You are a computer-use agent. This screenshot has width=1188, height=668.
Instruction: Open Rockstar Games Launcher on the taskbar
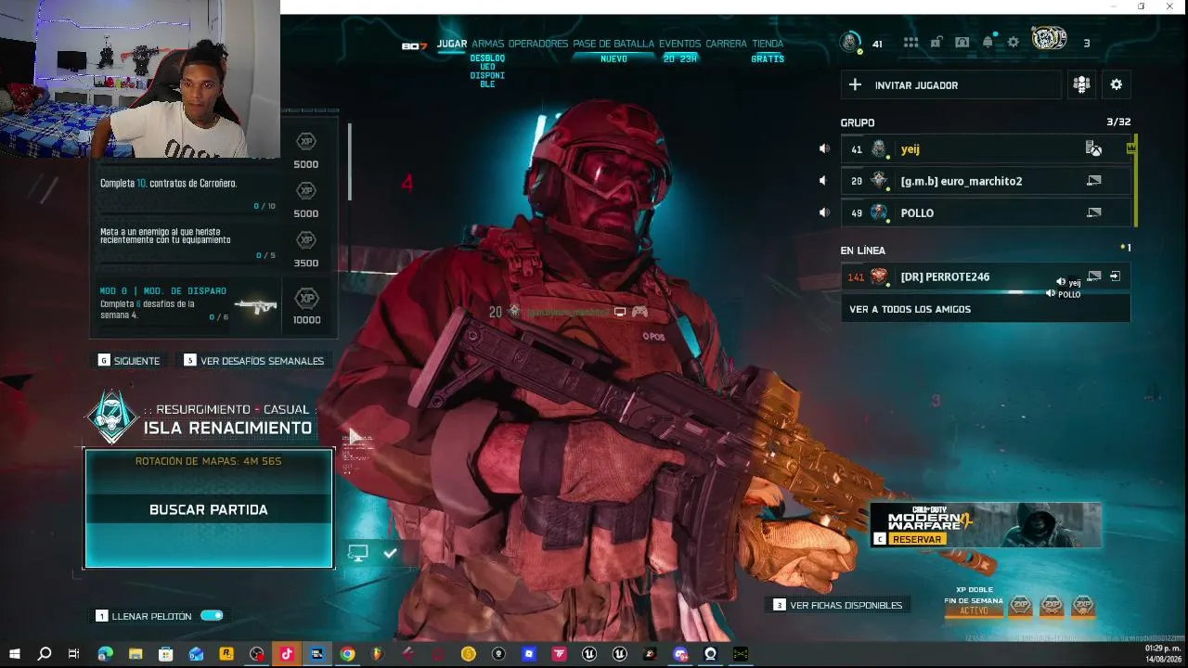click(x=226, y=654)
